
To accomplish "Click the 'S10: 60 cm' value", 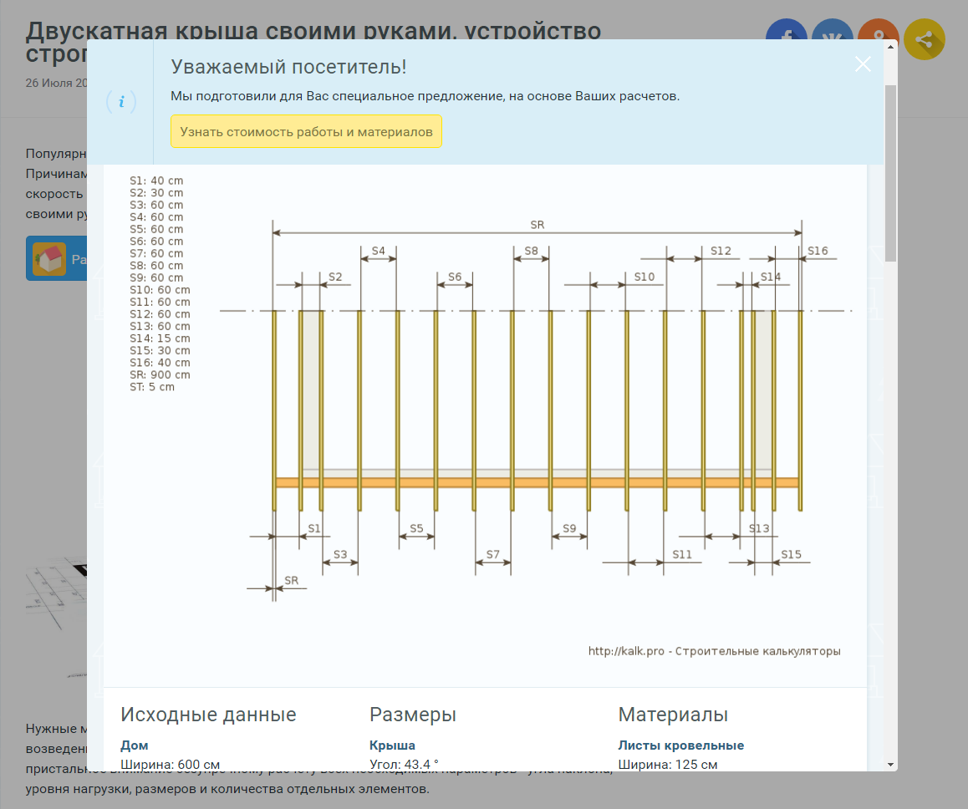I will coord(160,290).
